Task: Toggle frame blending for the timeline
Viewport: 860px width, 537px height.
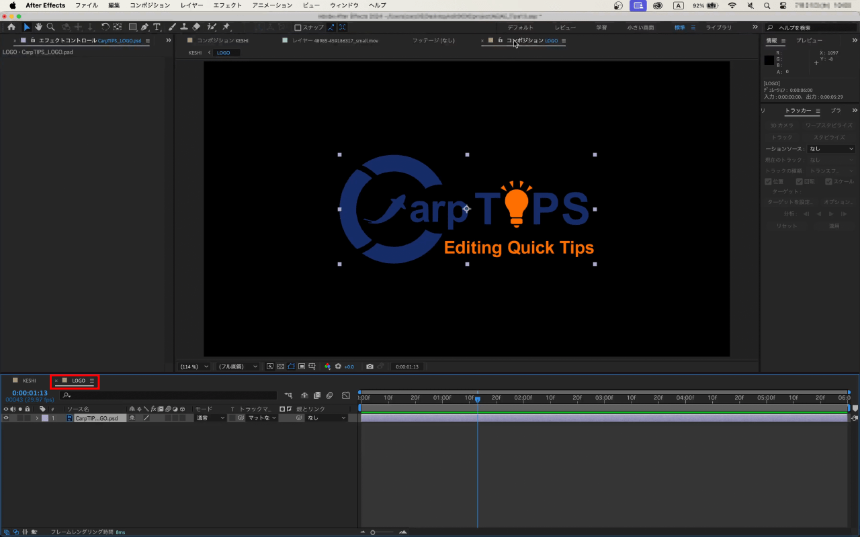Action: click(317, 395)
